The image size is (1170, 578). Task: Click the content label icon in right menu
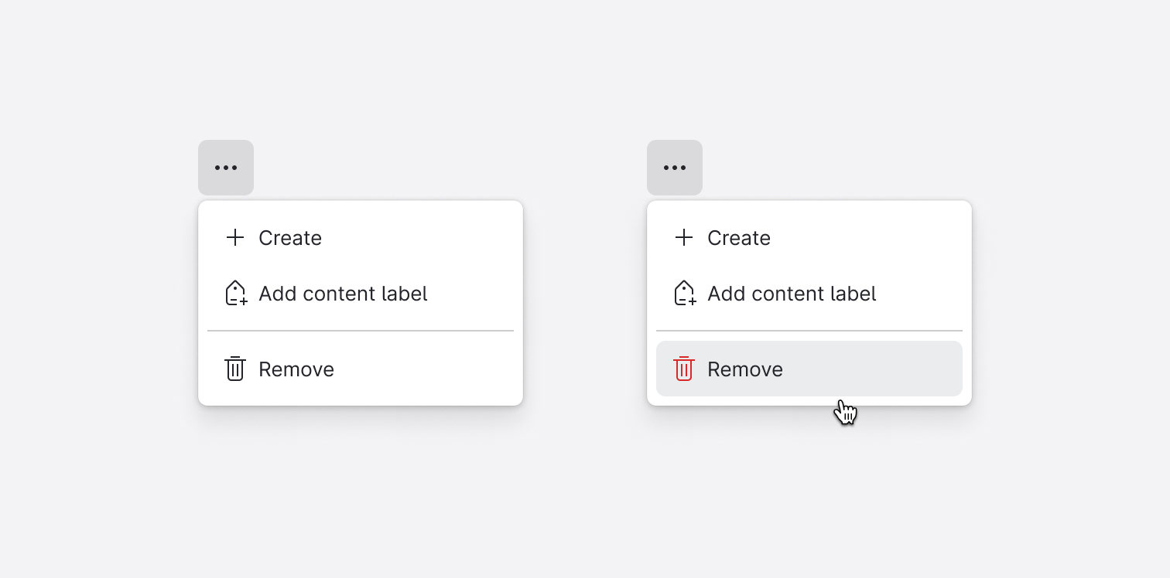(x=684, y=294)
